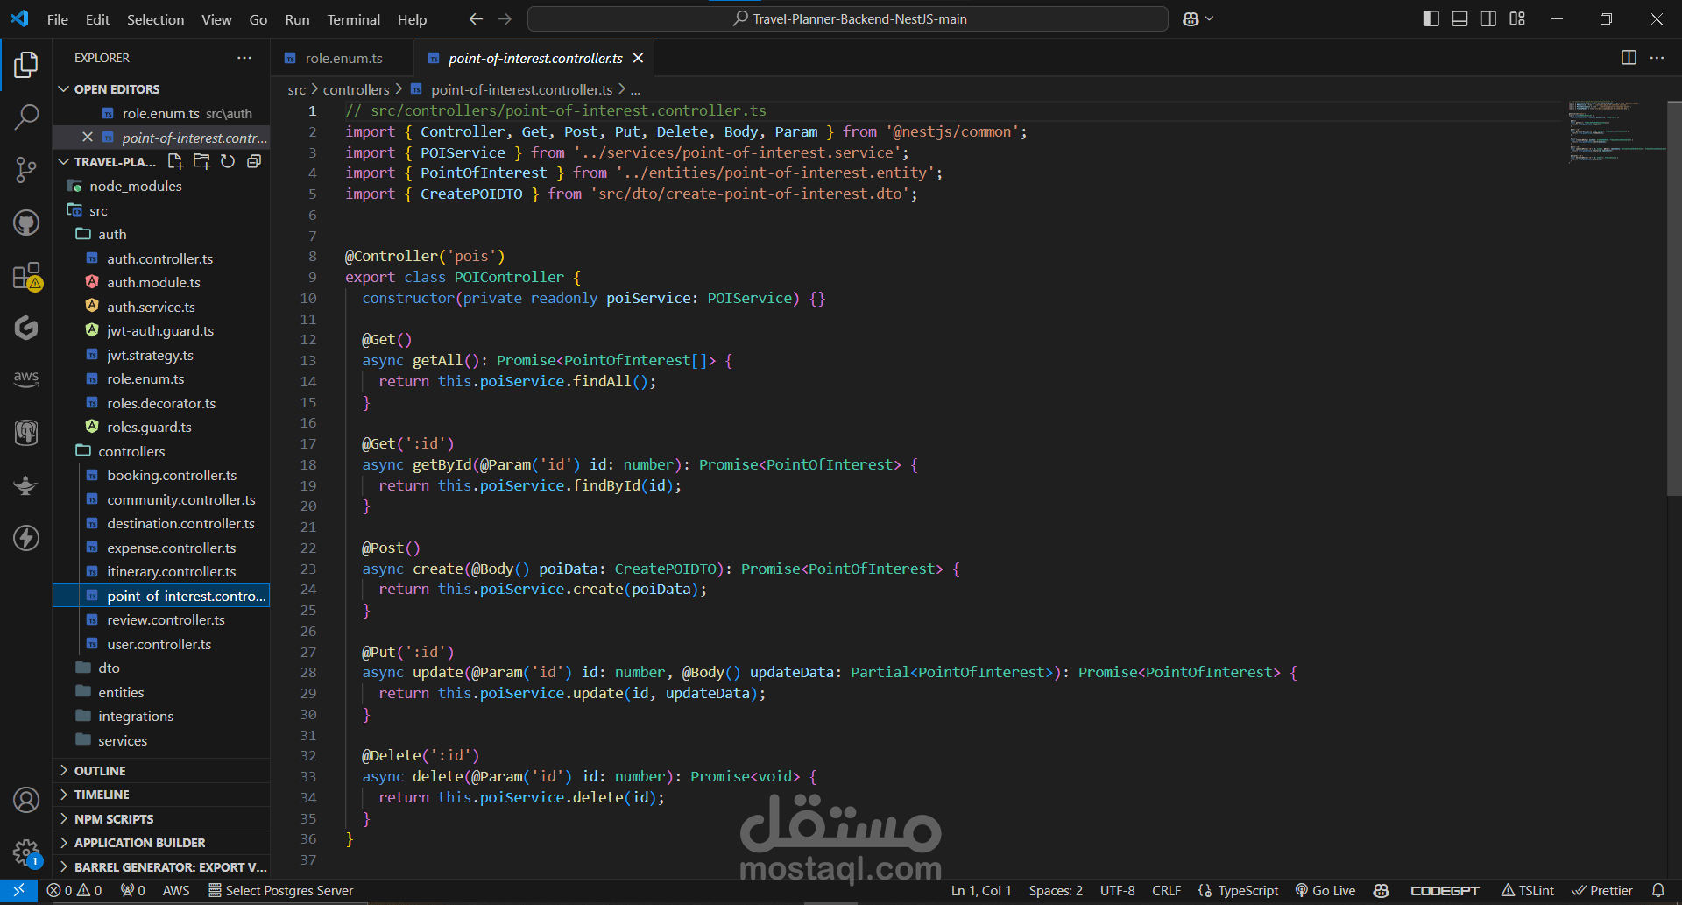The width and height of the screenshot is (1682, 905).
Task: Expand the entities folder
Action: [161, 692]
